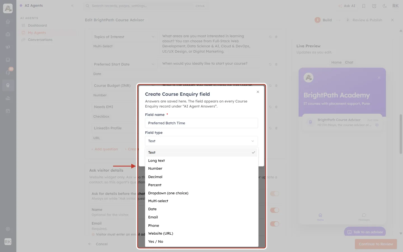Close the Create Course Enquiry field dialog

[x=258, y=92]
